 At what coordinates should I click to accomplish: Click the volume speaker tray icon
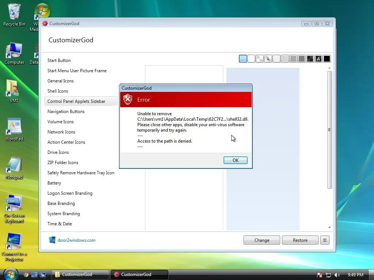pyautogui.click(x=337, y=275)
